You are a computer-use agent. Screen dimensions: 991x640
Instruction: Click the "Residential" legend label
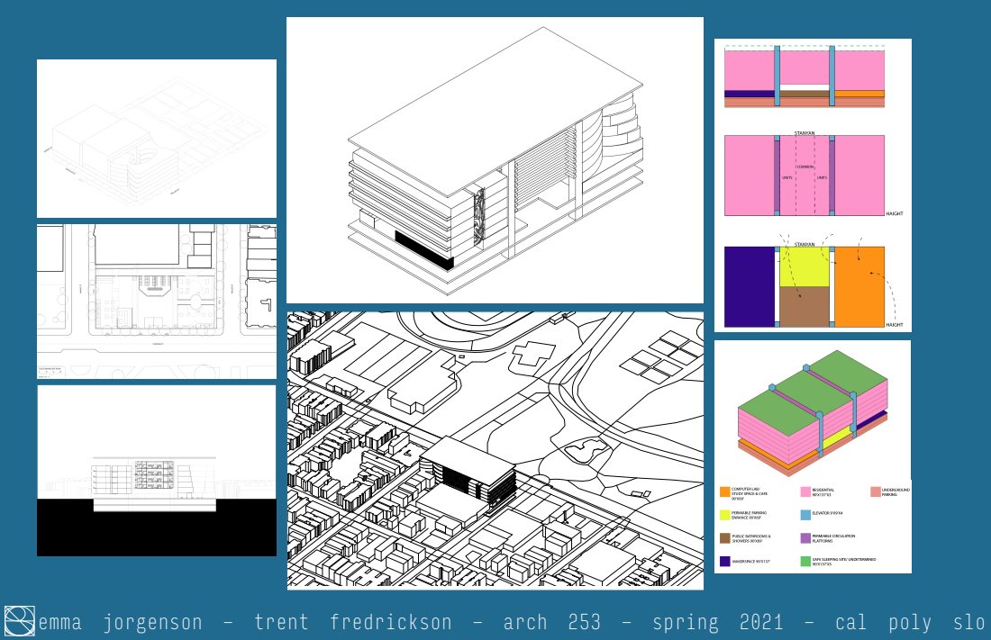coord(823,492)
